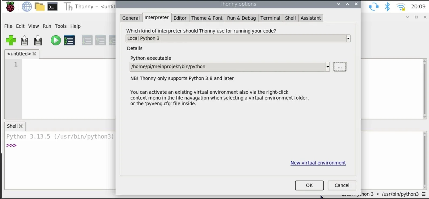Click the New virtual environment link
The height and width of the screenshot is (199, 429).
click(x=318, y=163)
